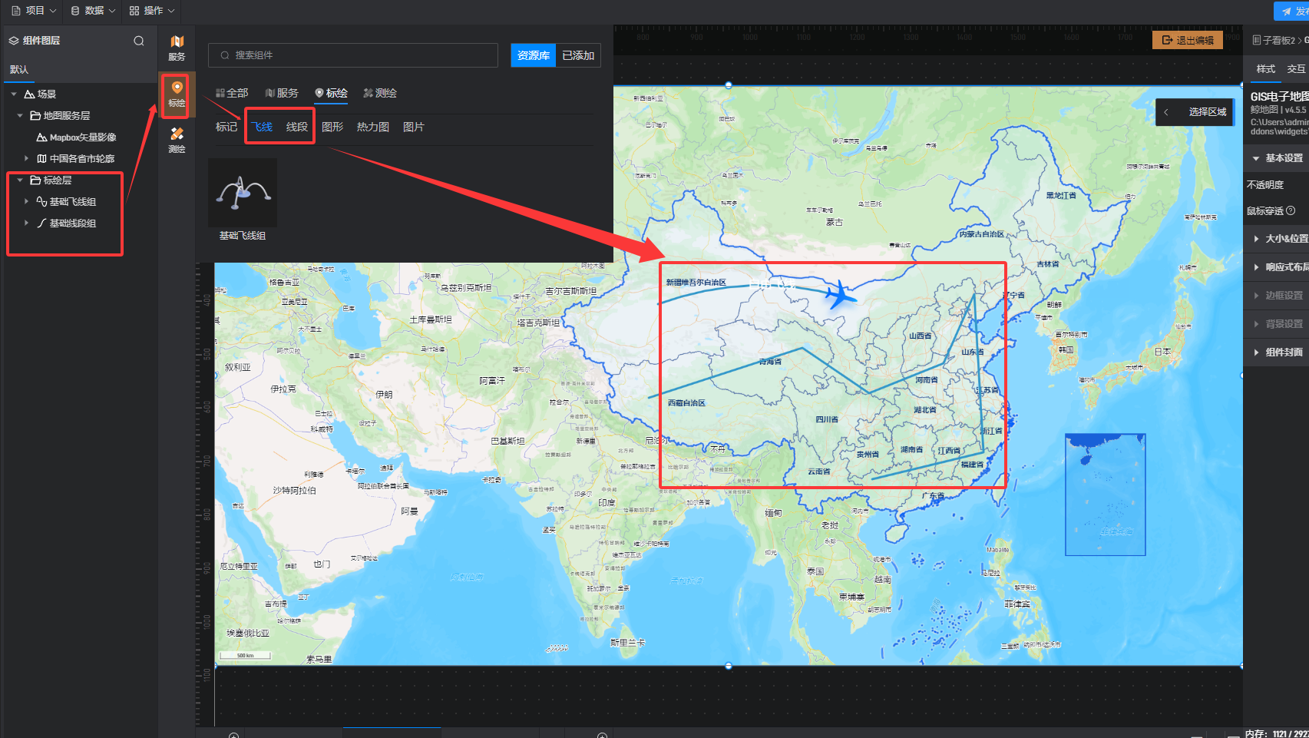Switch to the 资源库 tab
Screen dimensions: 1309x738
pos(533,55)
